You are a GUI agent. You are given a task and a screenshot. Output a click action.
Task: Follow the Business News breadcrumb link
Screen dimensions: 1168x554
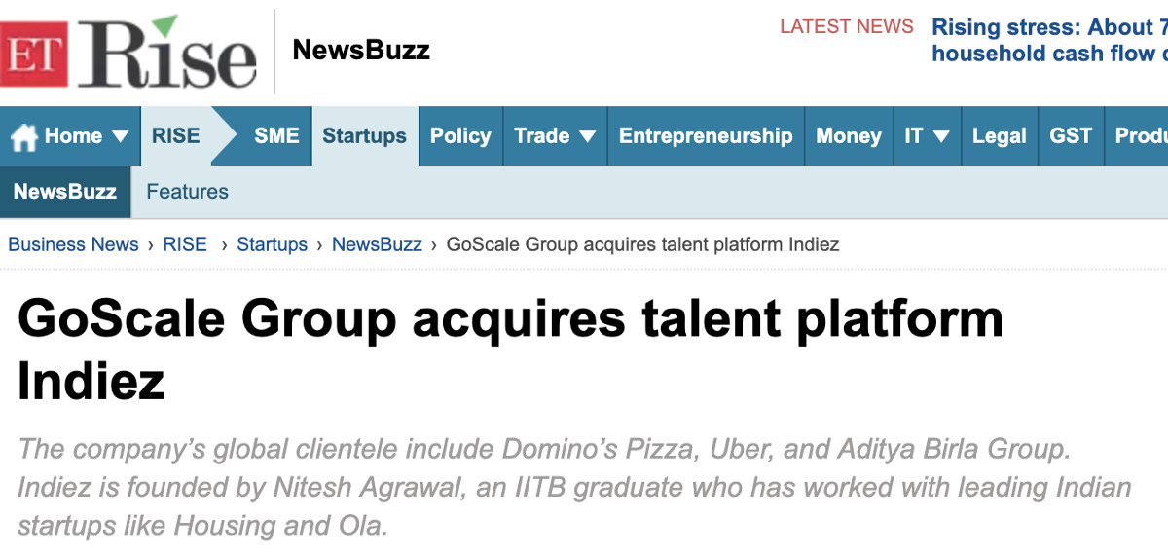click(73, 244)
